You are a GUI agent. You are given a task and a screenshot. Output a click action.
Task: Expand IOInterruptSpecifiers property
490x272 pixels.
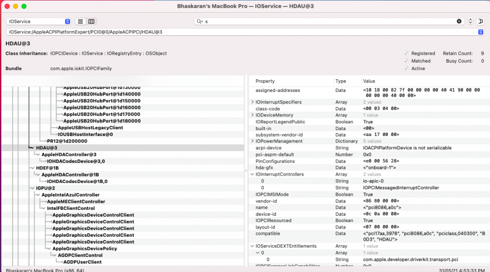[252, 102]
